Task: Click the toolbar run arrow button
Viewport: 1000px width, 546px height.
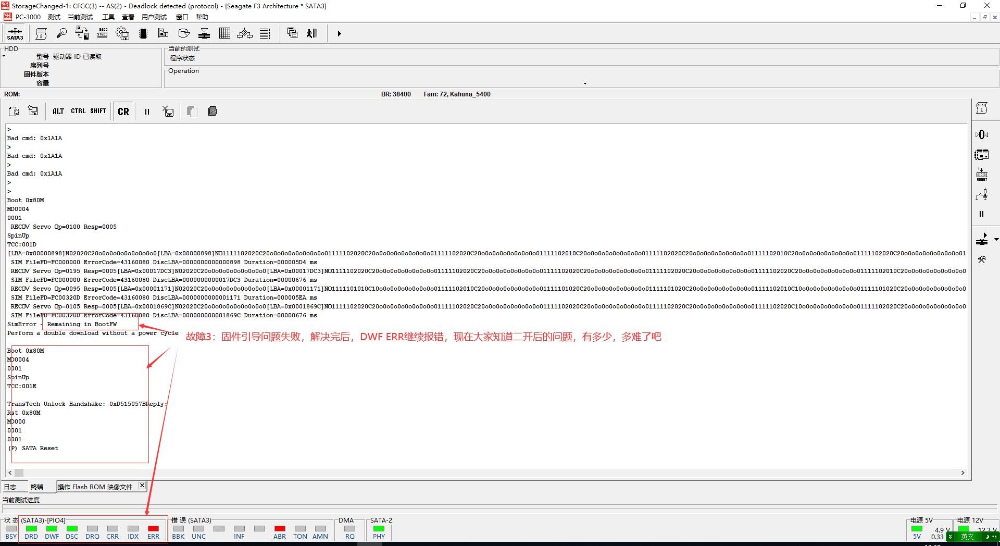Action: pyautogui.click(x=339, y=33)
